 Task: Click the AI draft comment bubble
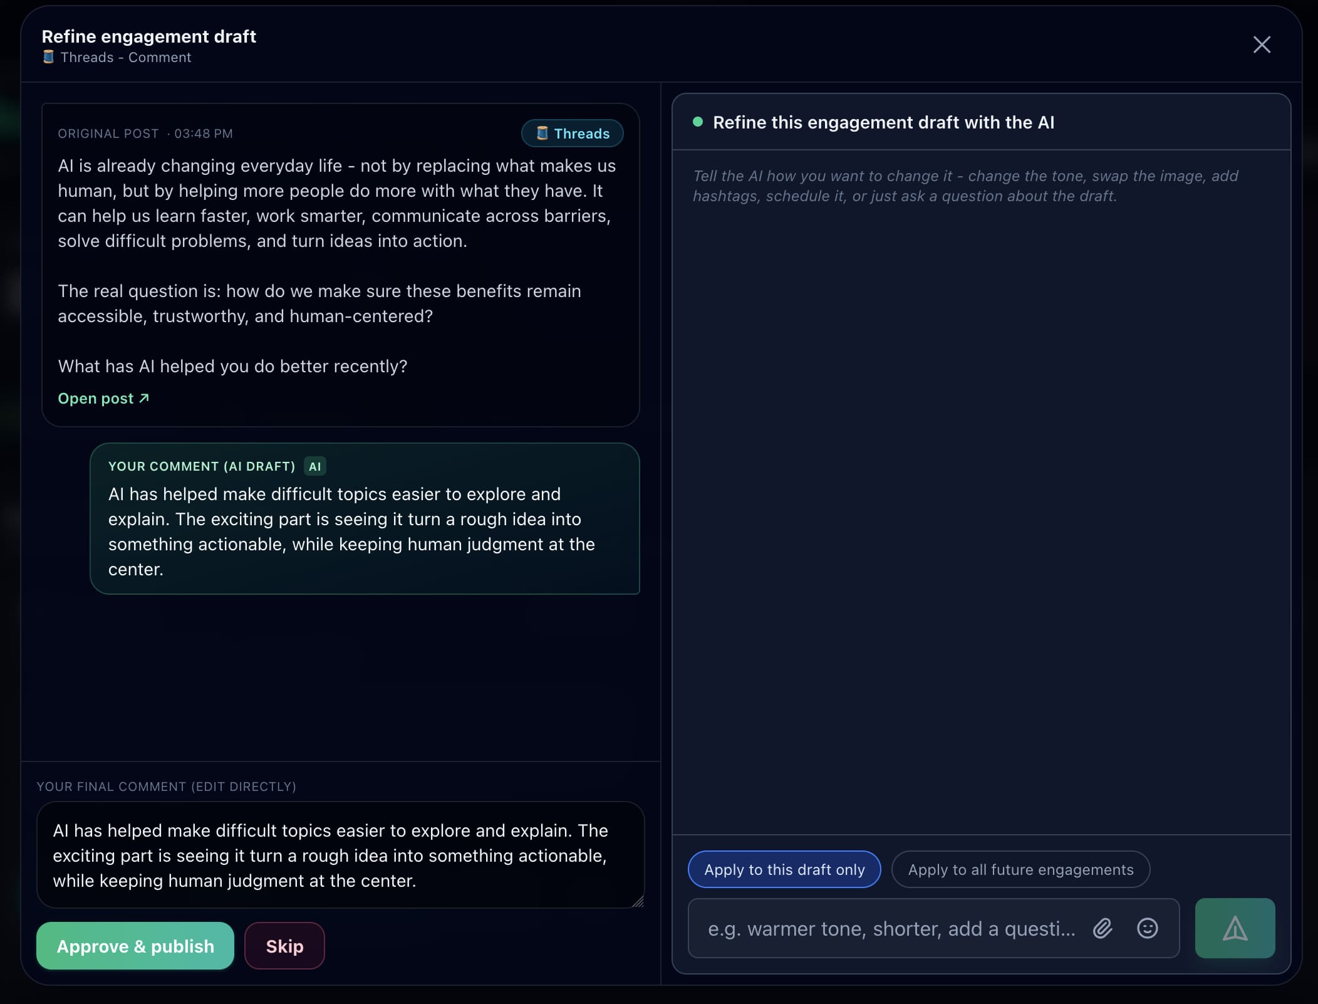[365, 518]
